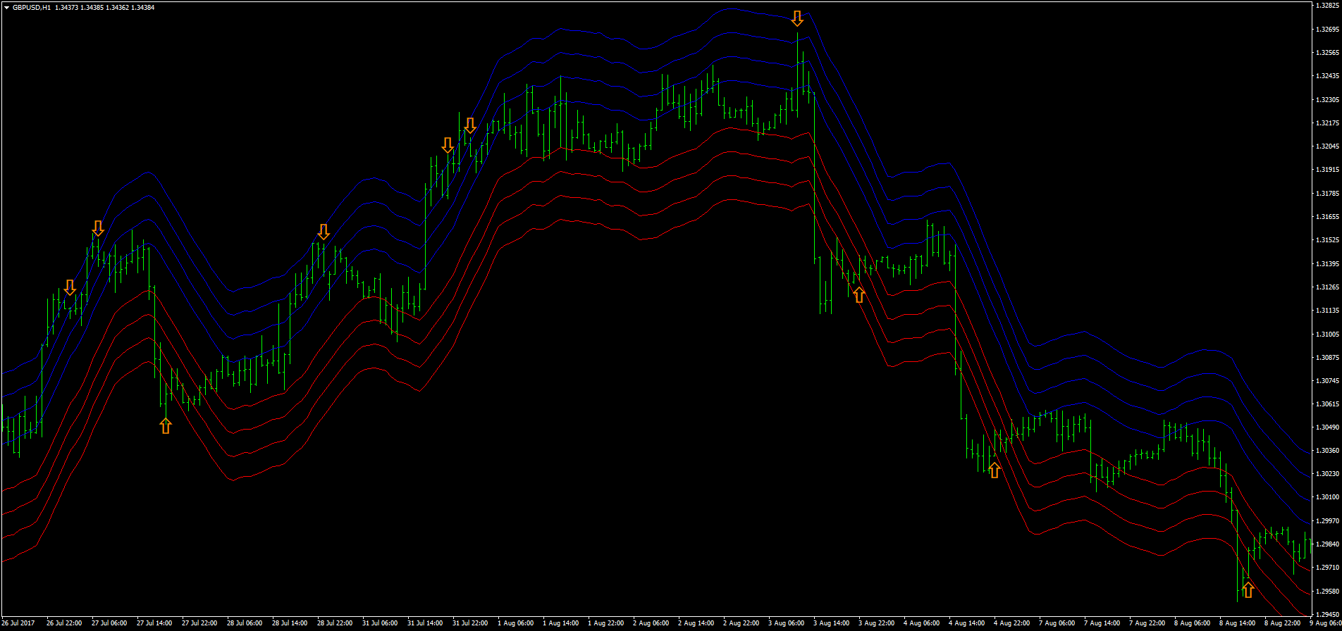Select the 1.31785 price axis value
Image resolution: width=1342 pixels, height=631 pixels.
pyautogui.click(x=1327, y=193)
